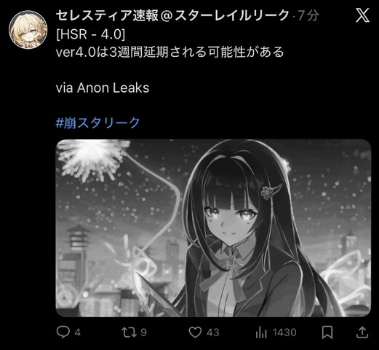The height and width of the screenshot is (350, 379).
Task: Click the via Anon Leaks text
Action: 103,87
